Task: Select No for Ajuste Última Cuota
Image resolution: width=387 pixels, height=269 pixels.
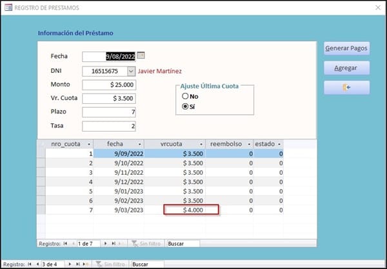Action: [x=186, y=96]
